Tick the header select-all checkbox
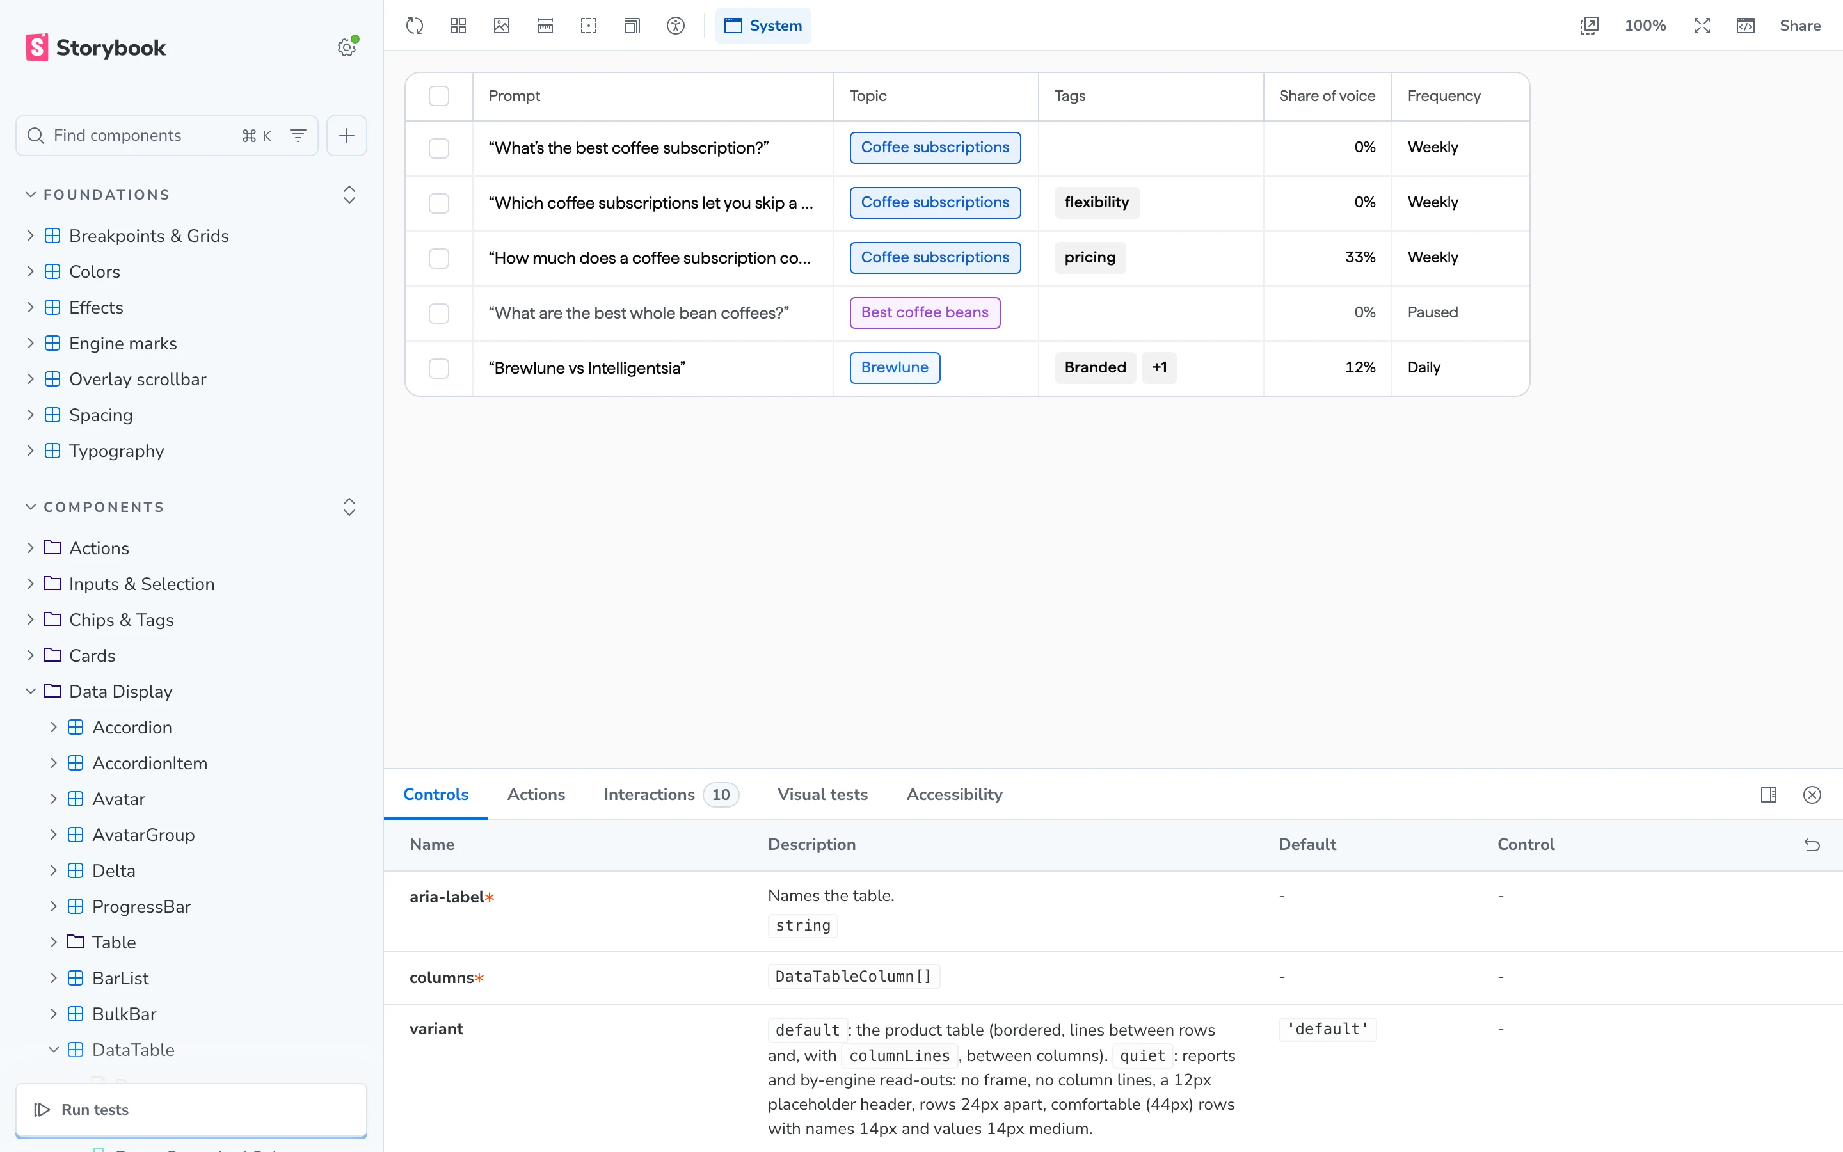This screenshot has width=1843, height=1152. click(x=438, y=96)
